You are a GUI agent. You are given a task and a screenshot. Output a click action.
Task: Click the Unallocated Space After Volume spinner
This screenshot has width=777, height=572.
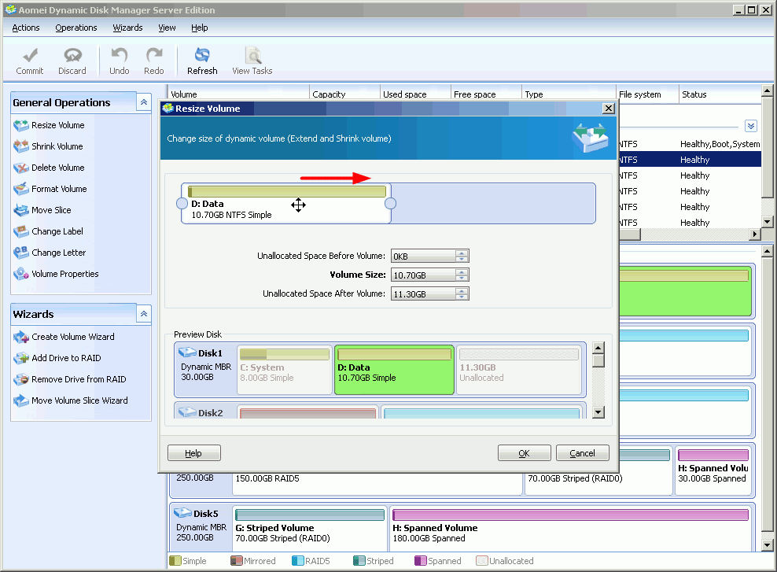[x=462, y=293]
